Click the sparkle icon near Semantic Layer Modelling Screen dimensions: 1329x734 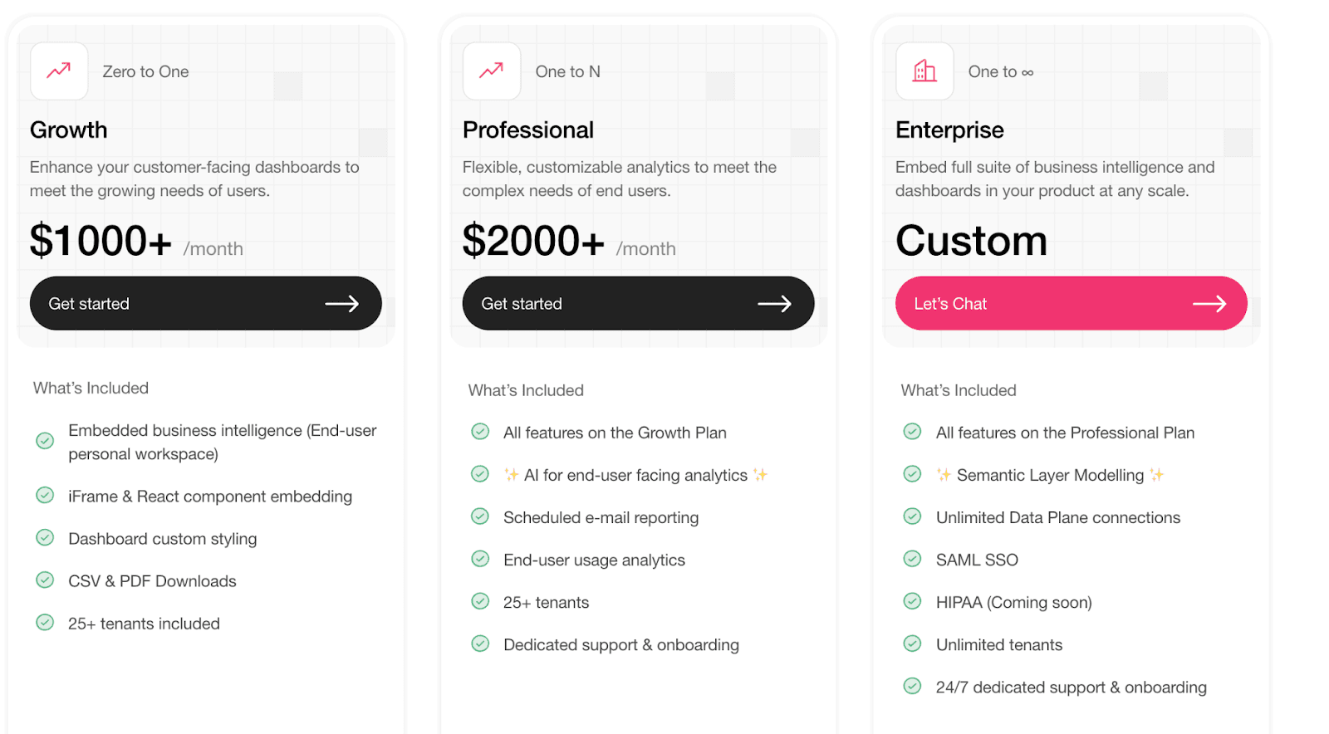(943, 474)
